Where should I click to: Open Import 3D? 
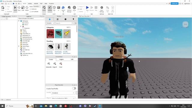(63, 9)
